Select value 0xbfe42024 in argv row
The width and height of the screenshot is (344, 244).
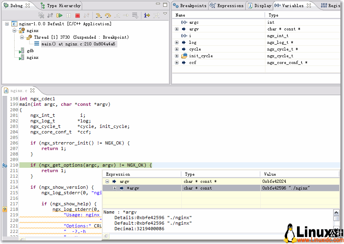(x=274, y=181)
